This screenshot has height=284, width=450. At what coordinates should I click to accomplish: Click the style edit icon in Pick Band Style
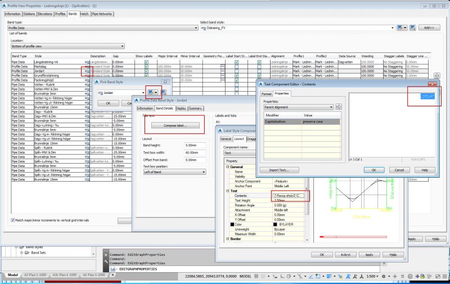151,92
